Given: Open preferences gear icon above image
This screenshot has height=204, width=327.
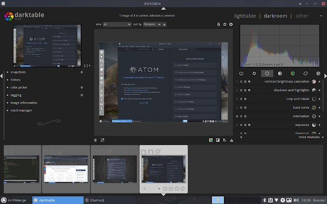Looking at the screenshot, I should tap(231, 24).
